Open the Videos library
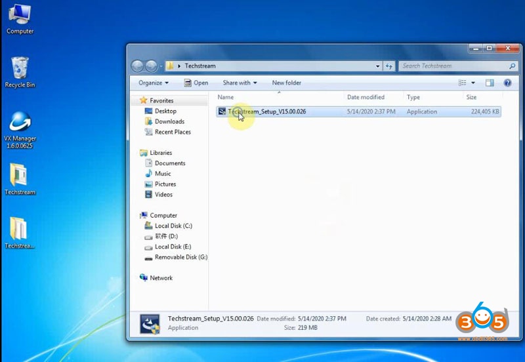Viewport: 525px width, 362px height. (x=163, y=194)
